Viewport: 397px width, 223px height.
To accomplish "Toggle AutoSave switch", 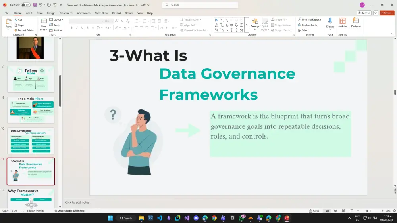I will 26,5.
